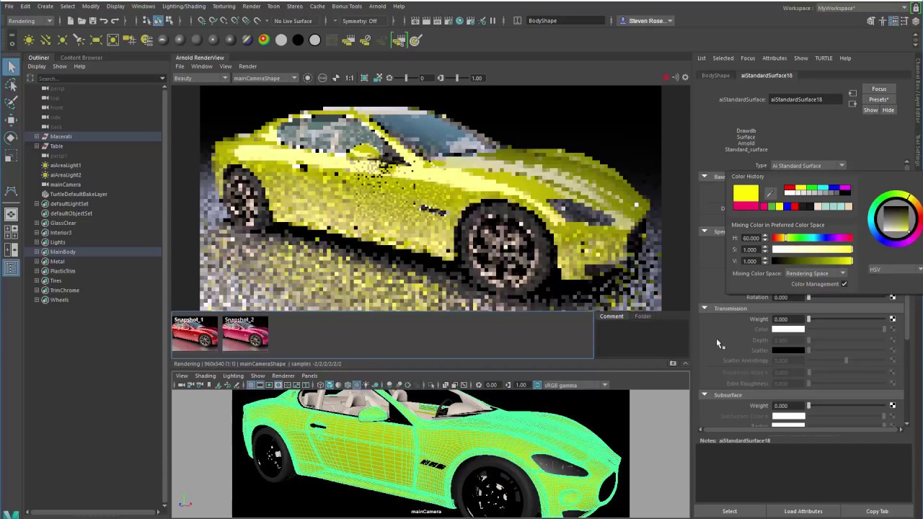This screenshot has width=923, height=519.
Task: Click the hue slider in the color picker
Action: pyautogui.click(x=813, y=238)
